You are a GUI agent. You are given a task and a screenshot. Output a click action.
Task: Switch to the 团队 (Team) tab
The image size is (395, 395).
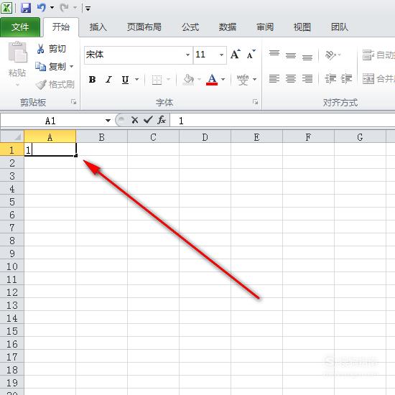pos(339,27)
